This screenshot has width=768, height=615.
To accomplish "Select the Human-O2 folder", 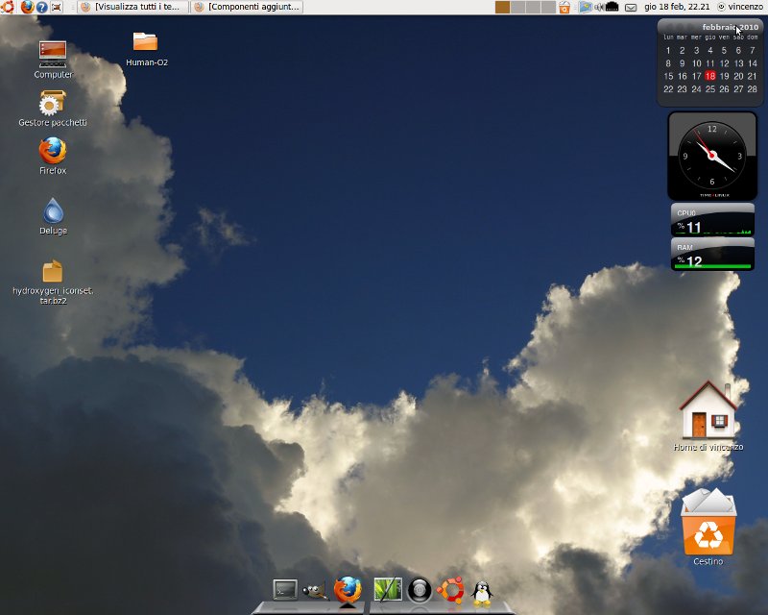I will tap(147, 49).
